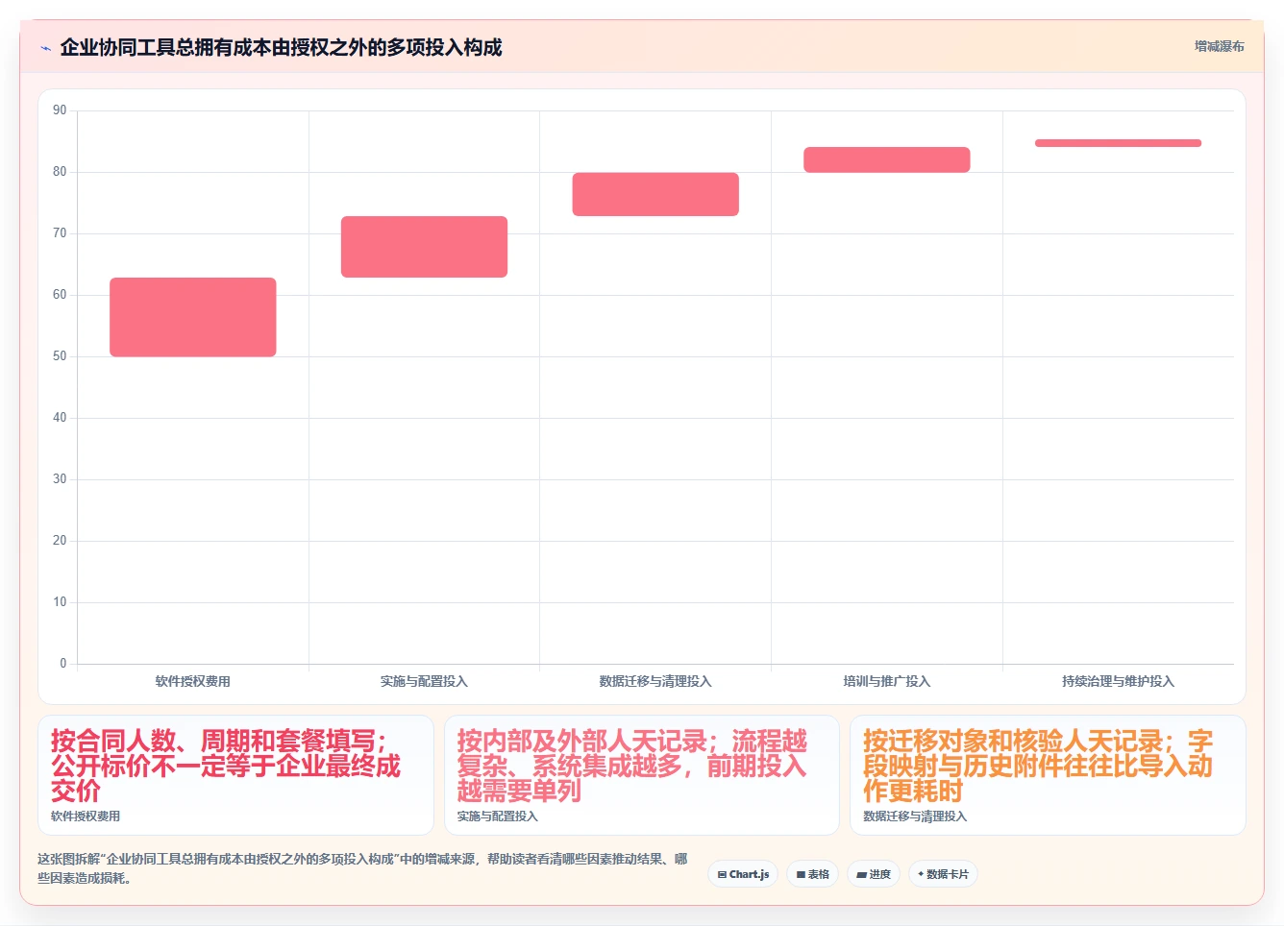
Task: Click the 软件授权费用 caption in the first card
Action: click(86, 816)
